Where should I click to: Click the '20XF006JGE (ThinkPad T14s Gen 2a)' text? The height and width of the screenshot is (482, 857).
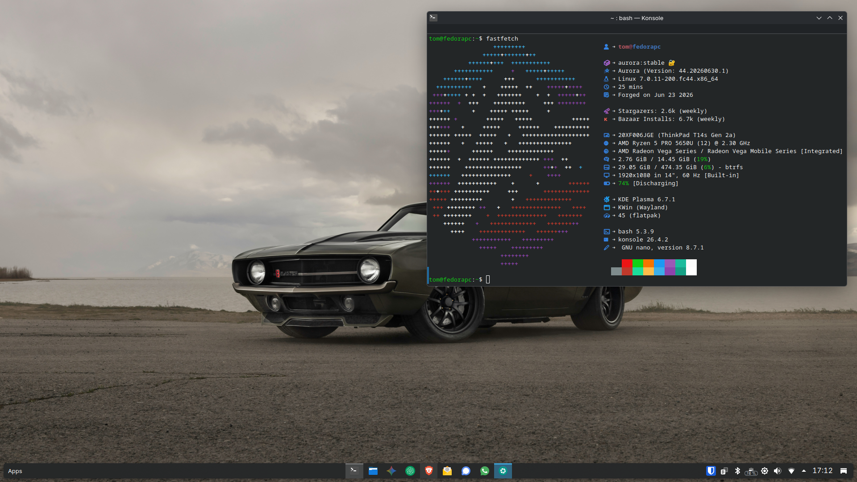[677, 135]
